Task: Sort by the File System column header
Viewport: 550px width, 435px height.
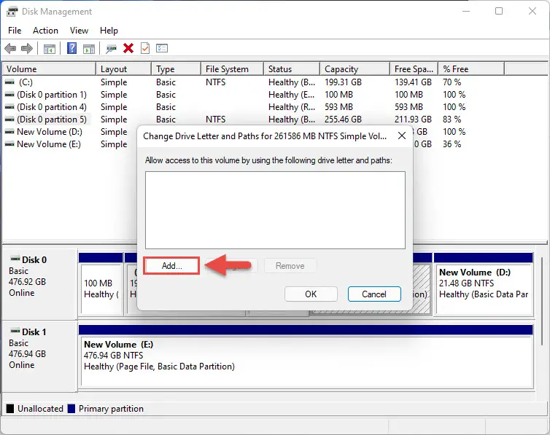Action: point(232,69)
